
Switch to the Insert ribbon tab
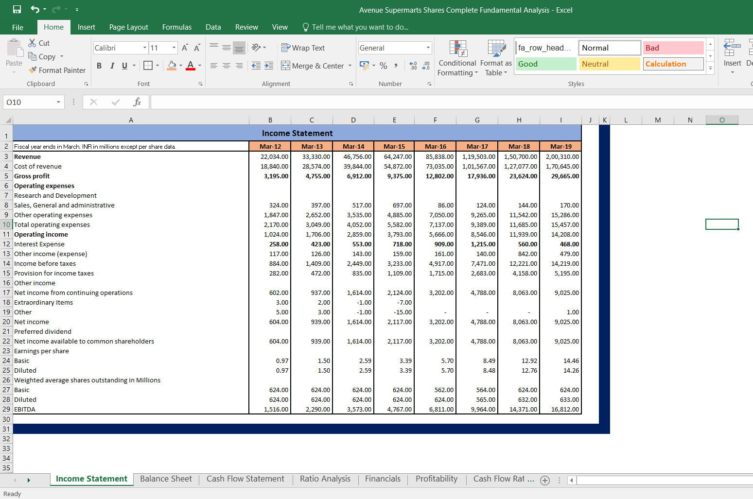coord(87,27)
